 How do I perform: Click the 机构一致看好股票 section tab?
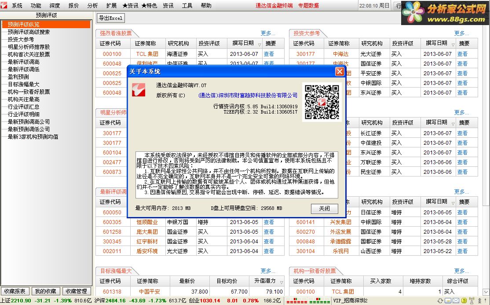(x=314, y=271)
